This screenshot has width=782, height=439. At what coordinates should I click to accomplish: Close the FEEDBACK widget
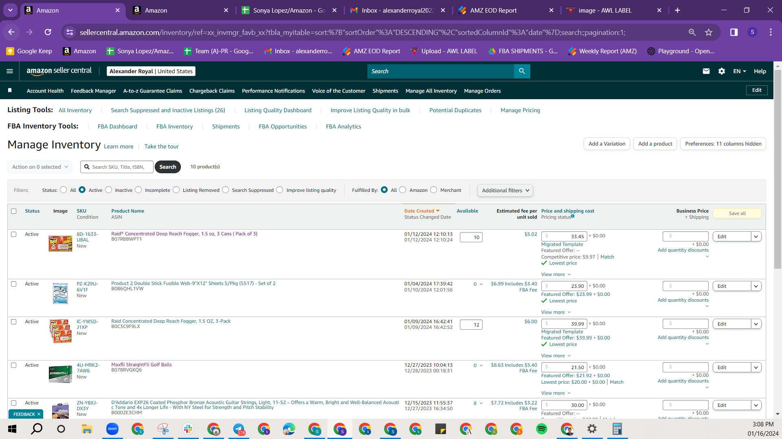(x=39, y=414)
